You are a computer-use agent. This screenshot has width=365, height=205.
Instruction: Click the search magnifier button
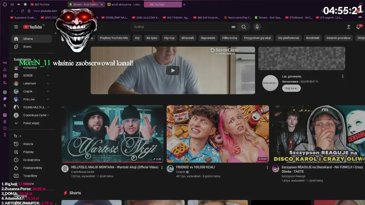click(x=244, y=27)
